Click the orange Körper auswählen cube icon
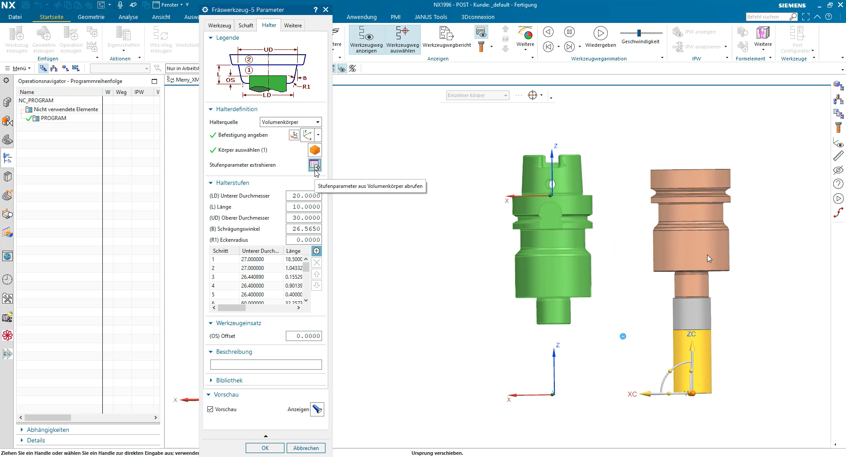The height and width of the screenshot is (457, 846). click(x=314, y=150)
